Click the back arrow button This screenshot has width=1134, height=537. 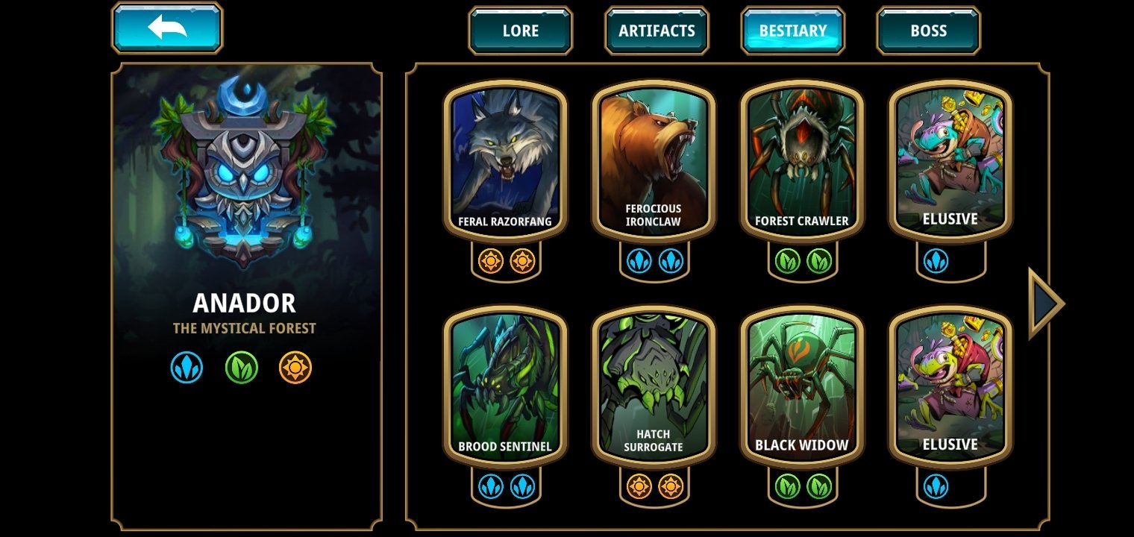[x=167, y=28]
